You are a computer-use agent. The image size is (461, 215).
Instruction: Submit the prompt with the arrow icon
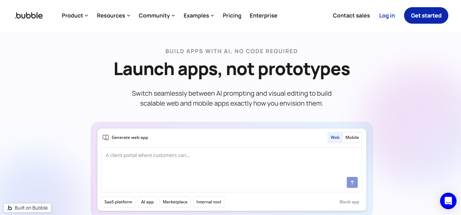352,182
